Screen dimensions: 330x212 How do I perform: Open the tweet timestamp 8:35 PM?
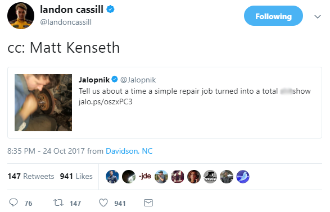[21, 151]
